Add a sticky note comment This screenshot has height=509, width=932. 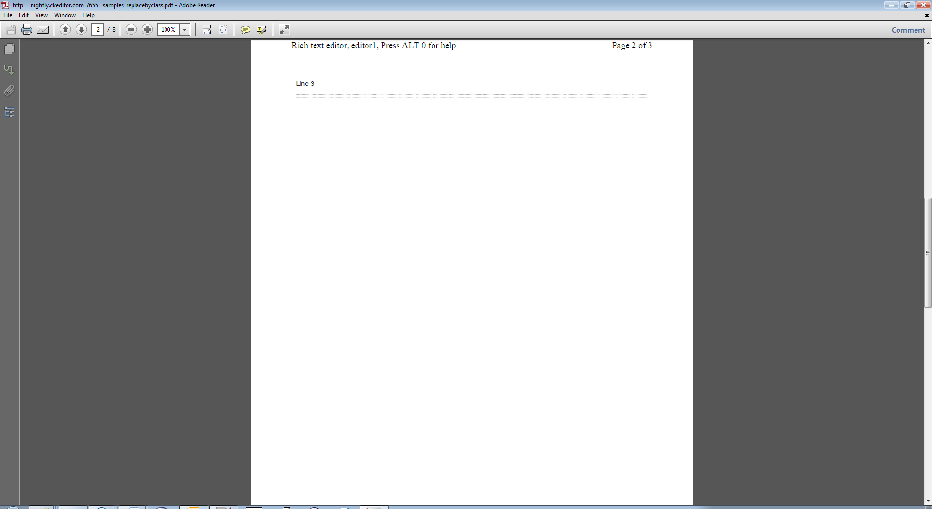[x=245, y=30]
